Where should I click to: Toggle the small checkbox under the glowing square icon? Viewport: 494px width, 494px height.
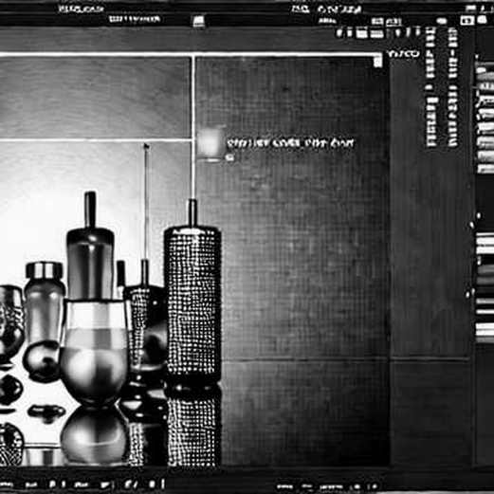point(230,157)
